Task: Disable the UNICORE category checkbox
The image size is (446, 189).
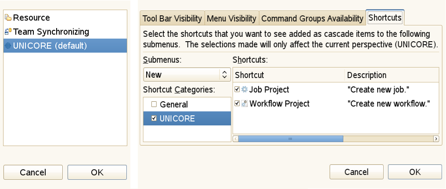Action: point(154,118)
